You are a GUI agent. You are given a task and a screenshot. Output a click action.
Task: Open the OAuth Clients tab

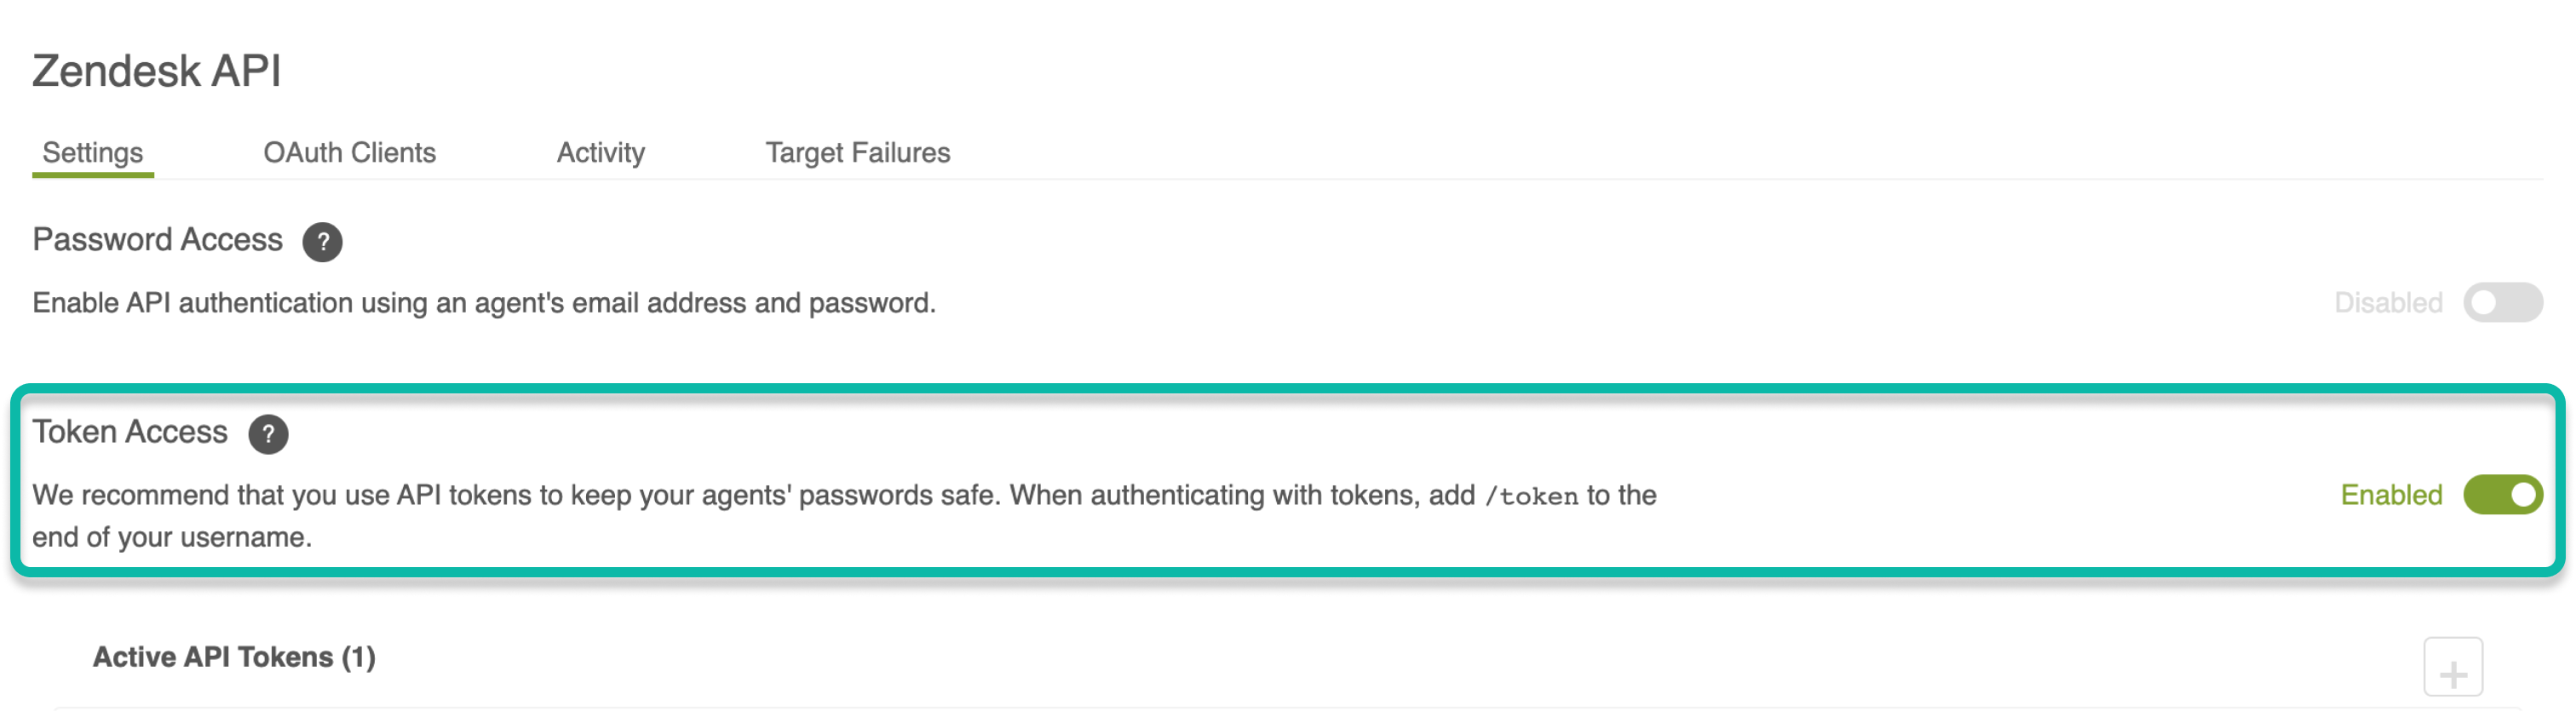tap(349, 153)
